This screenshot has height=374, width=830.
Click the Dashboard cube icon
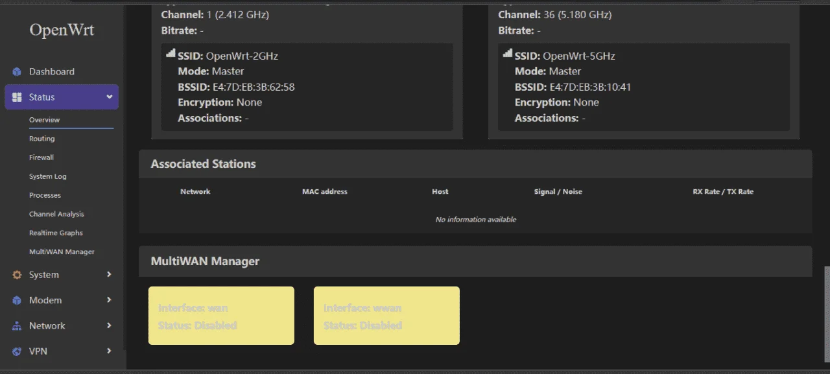click(x=17, y=72)
